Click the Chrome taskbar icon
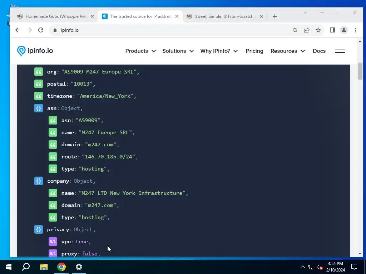366x274 pixels. pyautogui.click(x=61, y=267)
